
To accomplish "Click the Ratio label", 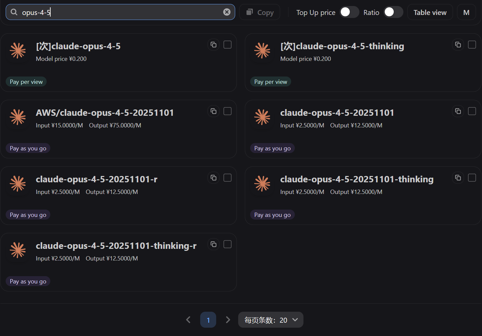I will coord(371,13).
